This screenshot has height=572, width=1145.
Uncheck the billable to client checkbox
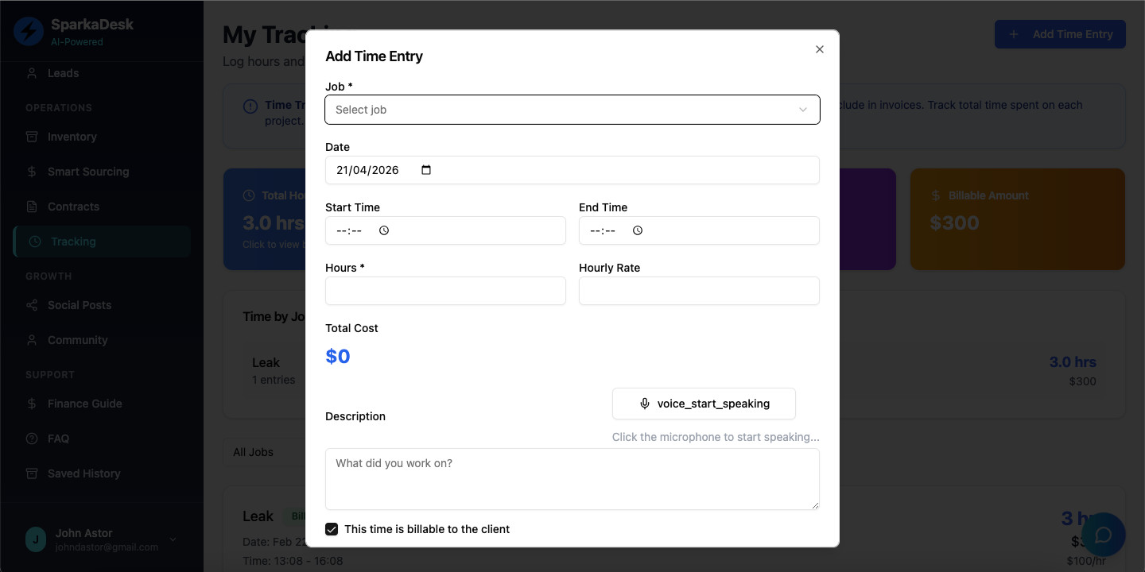(x=332, y=529)
